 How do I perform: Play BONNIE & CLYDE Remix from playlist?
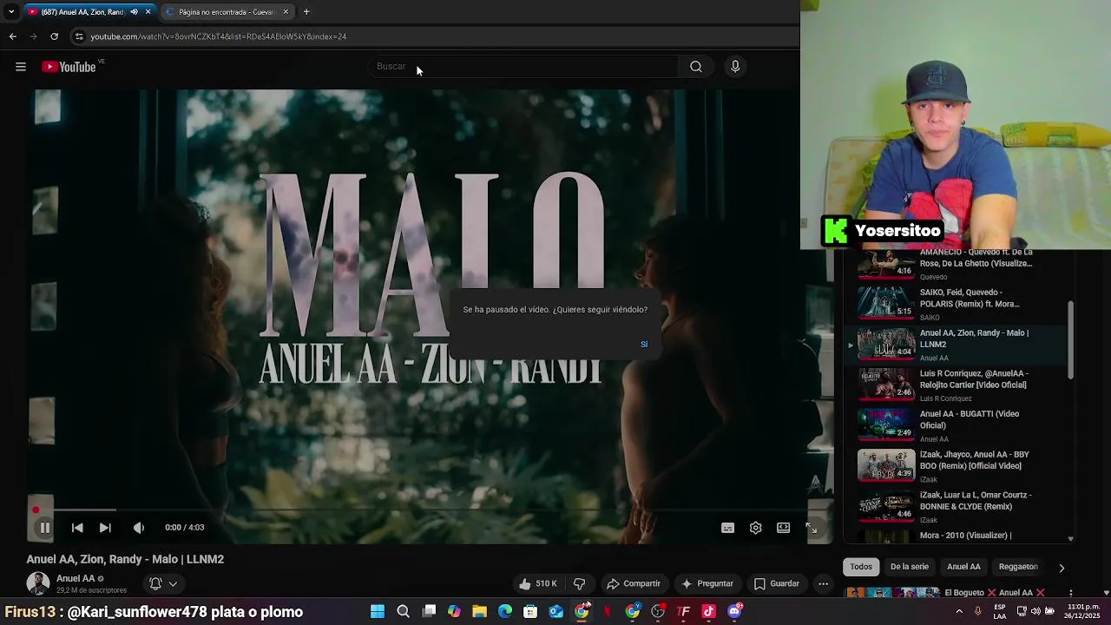click(955, 506)
